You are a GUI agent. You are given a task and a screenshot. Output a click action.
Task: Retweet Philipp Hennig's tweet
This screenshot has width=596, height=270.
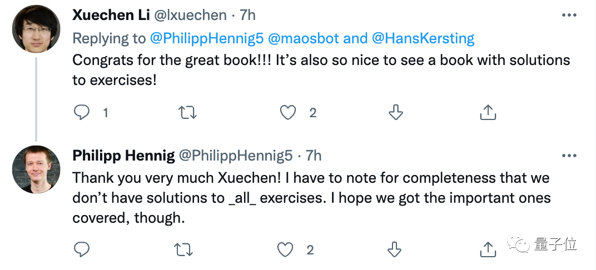pyautogui.click(x=185, y=249)
